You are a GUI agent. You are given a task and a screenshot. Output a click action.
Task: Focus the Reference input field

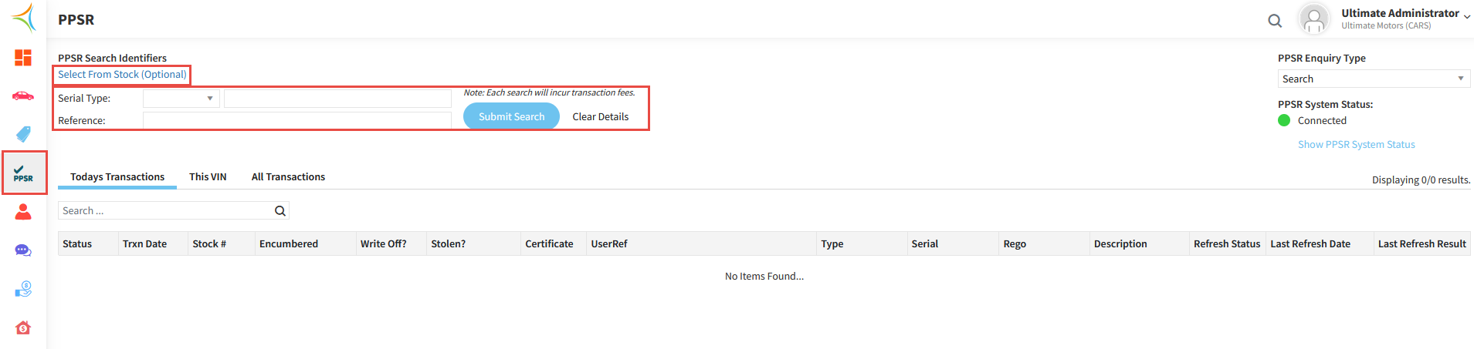[x=296, y=121]
